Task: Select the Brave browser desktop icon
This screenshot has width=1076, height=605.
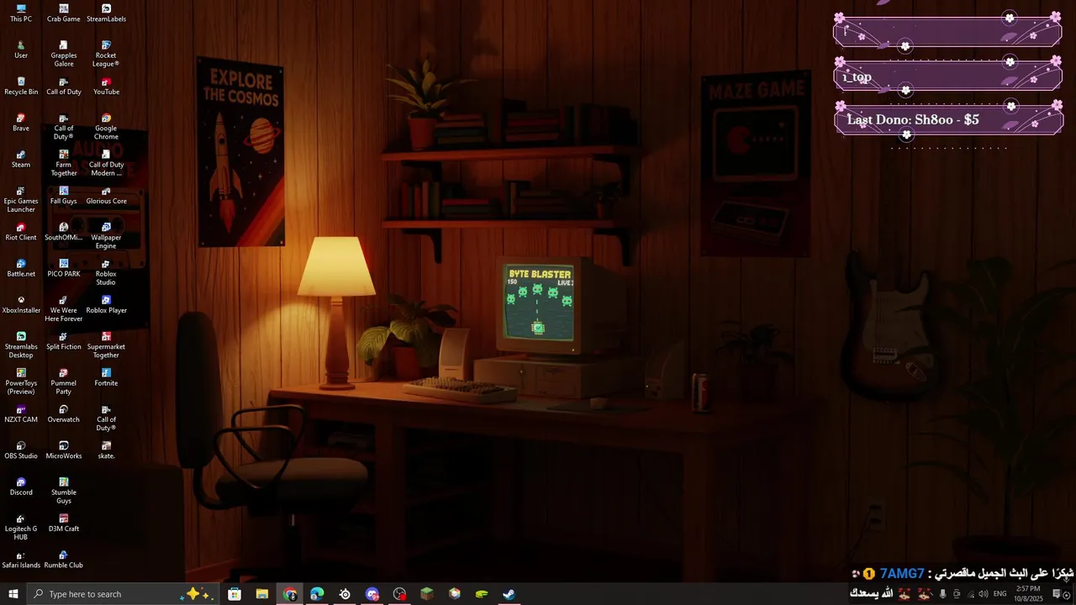Action: (21, 123)
